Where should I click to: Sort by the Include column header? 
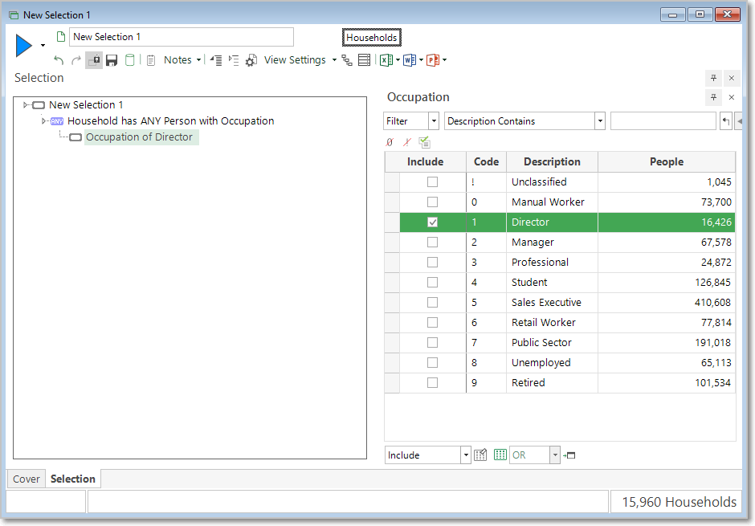[x=425, y=161]
